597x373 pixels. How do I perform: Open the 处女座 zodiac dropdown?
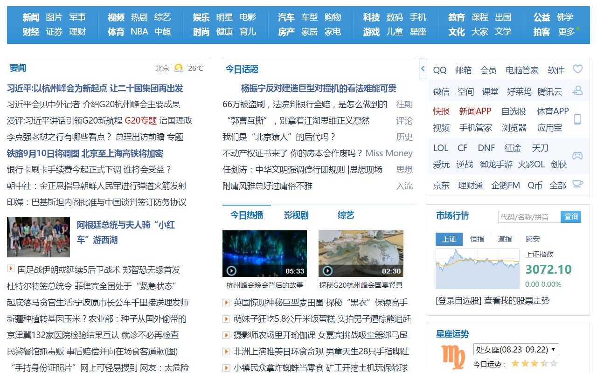pyautogui.click(x=516, y=349)
